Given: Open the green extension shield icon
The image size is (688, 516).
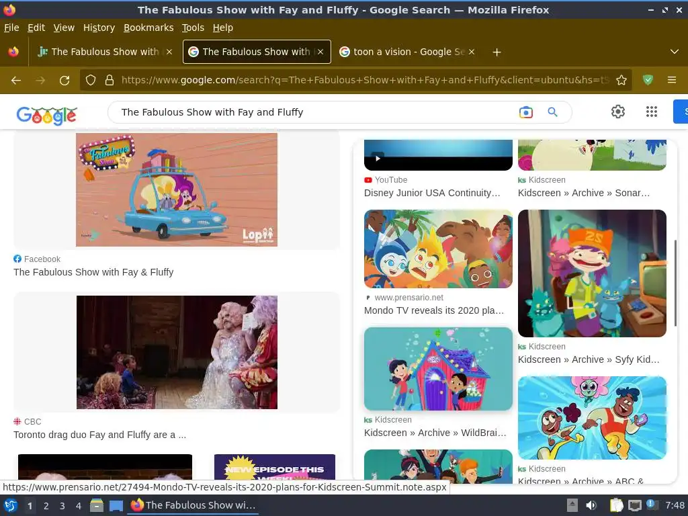Looking at the screenshot, I should pos(648,80).
